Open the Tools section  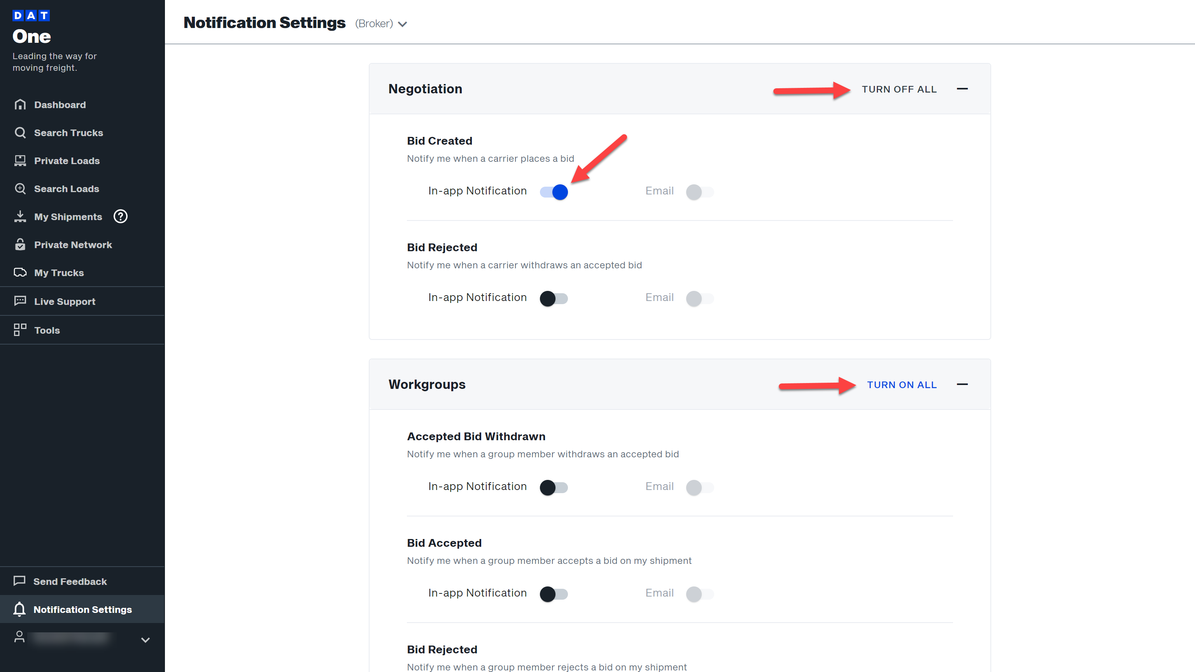click(x=47, y=330)
